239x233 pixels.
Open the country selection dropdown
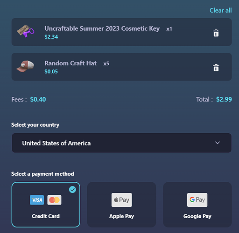(x=121, y=143)
